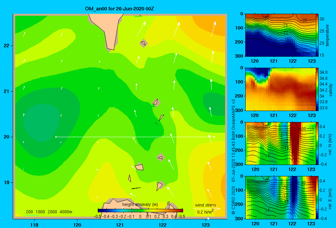This screenshot has height=228, width=336.
Task: Click the '15' tick on temperature scale
Action: coord(322,55)
